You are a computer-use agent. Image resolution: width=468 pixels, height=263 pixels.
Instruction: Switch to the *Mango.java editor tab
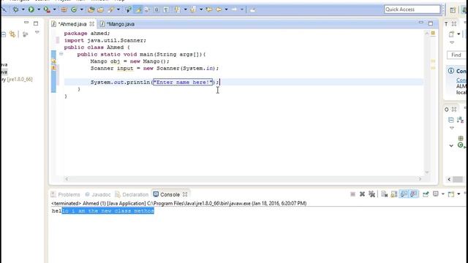click(x=117, y=24)
